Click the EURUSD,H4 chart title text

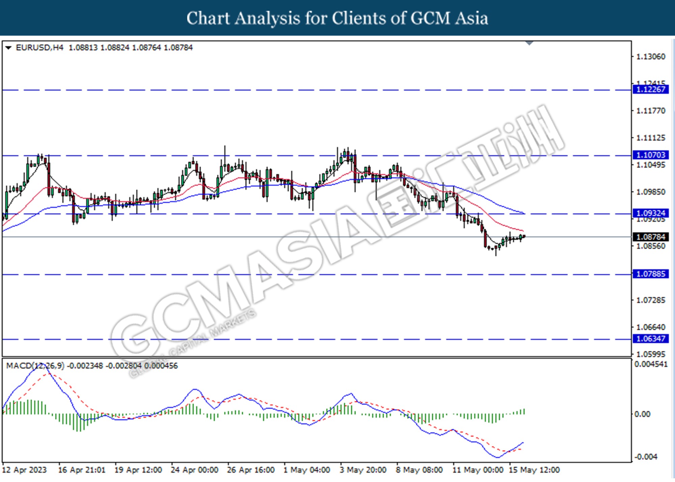(x=39, y=48)
